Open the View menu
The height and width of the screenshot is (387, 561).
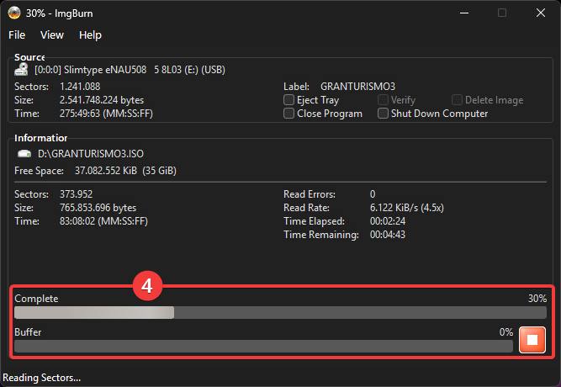pyautogui.click(x=52, y=35)
